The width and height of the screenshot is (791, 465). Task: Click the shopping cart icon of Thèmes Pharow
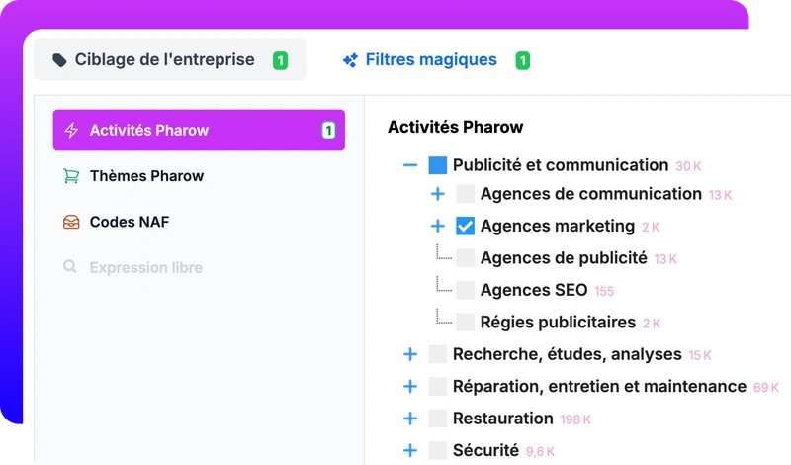(71, 176)
